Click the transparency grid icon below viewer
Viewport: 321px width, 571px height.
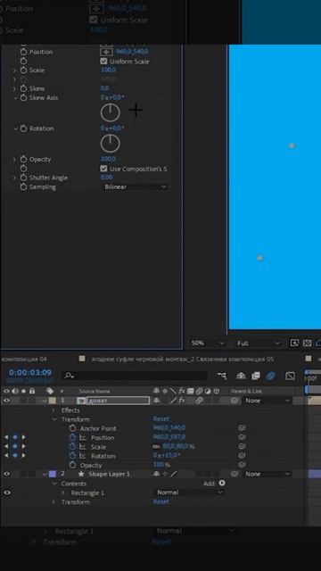307,343
